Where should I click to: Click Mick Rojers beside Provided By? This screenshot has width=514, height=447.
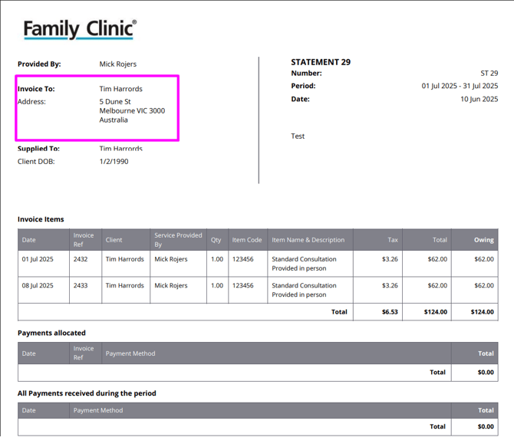click(x=117, y=64)
